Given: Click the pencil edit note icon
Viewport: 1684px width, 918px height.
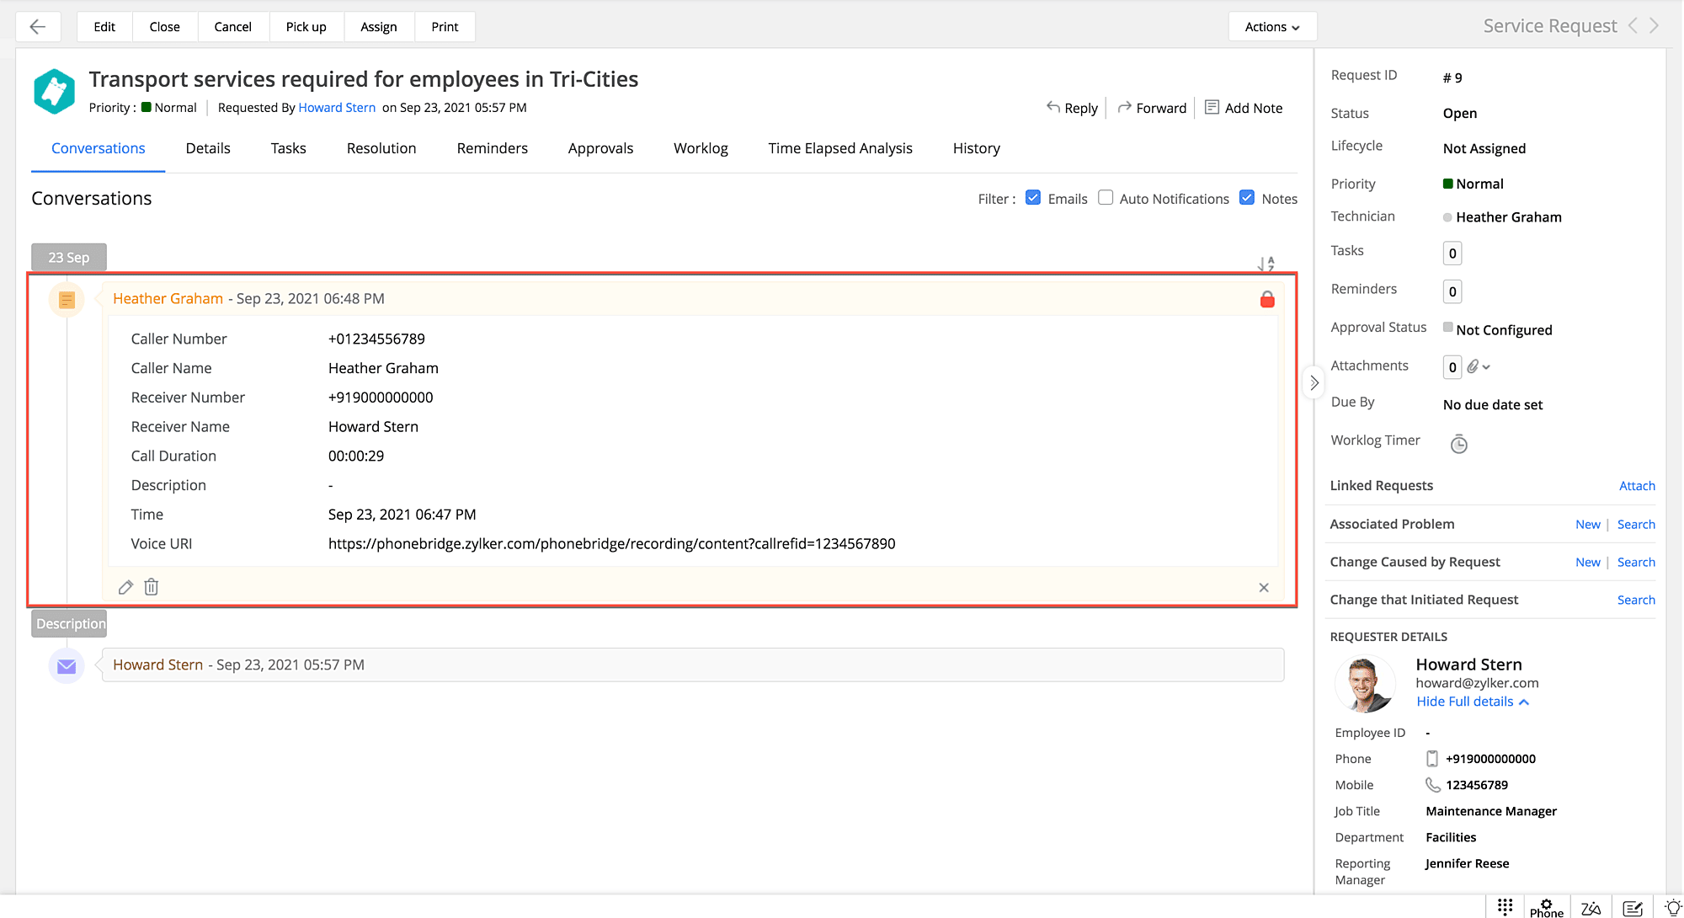Looking at the screenshot, I should [x=125, y=587].
